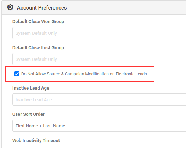Click the Inactive Lead Age field label
186x148 pixels.
coord(31,88)
